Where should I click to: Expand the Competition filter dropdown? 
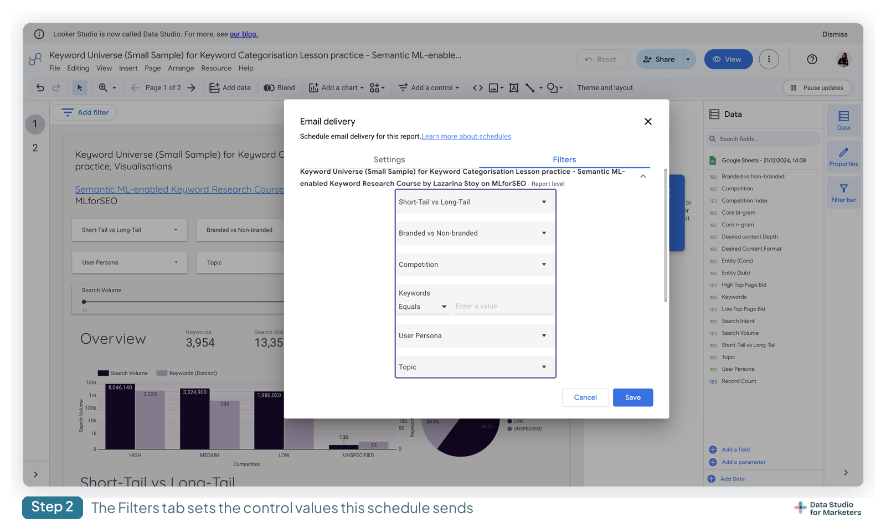point(475,265)
